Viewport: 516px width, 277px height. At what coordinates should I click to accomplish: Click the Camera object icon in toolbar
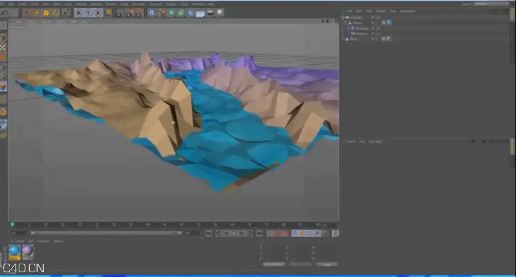pyautogui.click(x=210, y=13)
